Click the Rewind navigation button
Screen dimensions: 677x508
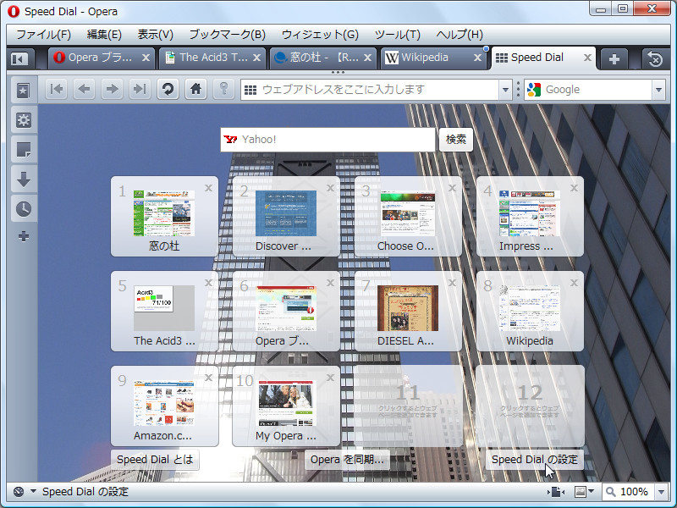coord(57,90)
